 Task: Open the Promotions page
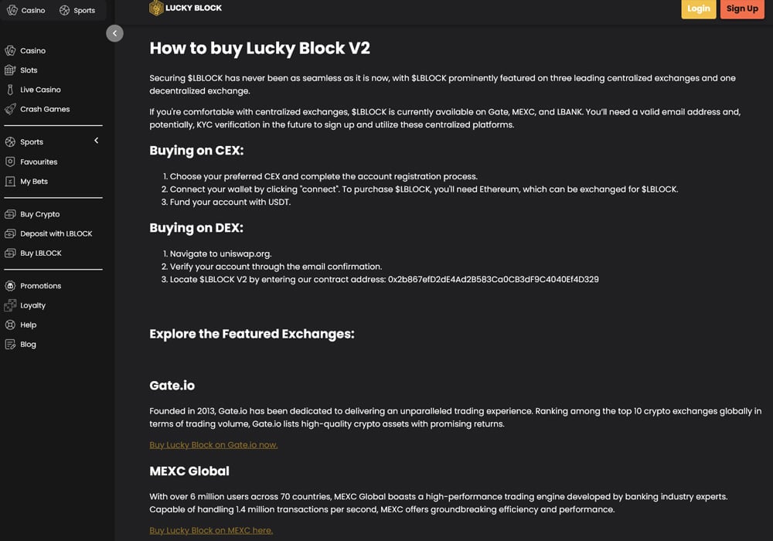pos(39,285)
